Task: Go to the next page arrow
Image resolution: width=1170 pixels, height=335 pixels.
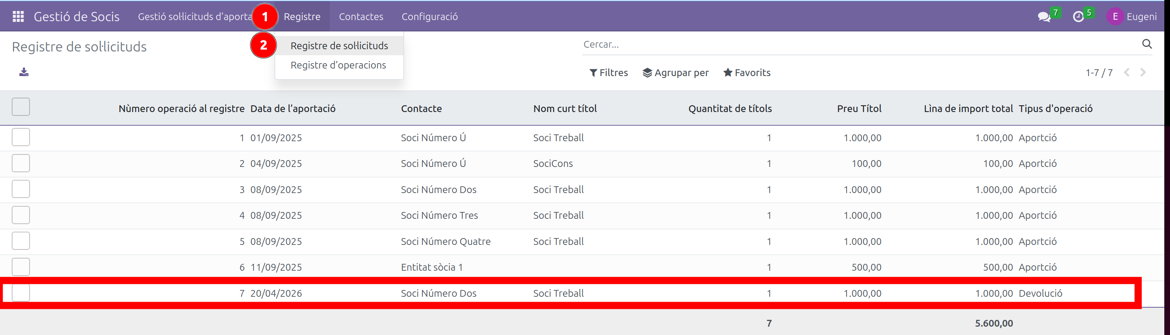Action: click(x=1143, y=73)
